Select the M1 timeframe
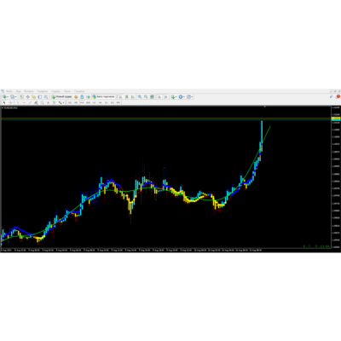Screen dimensions: 341x341 pyautogui.click(x=70, y=102)
